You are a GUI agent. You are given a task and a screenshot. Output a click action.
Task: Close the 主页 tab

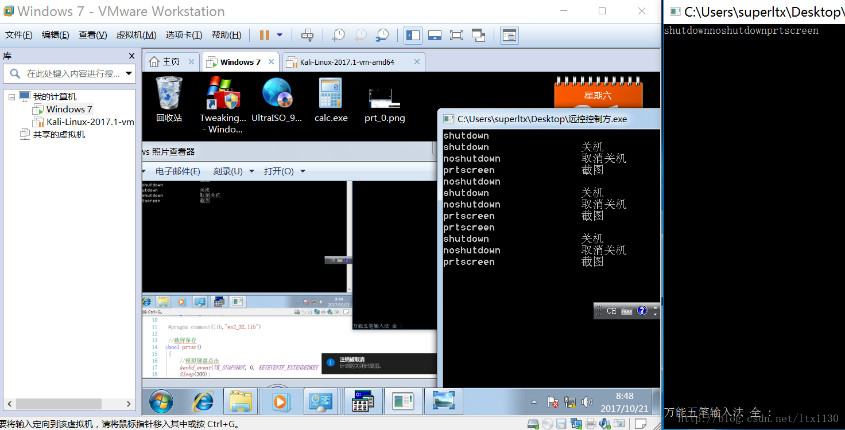coord(192,62)
